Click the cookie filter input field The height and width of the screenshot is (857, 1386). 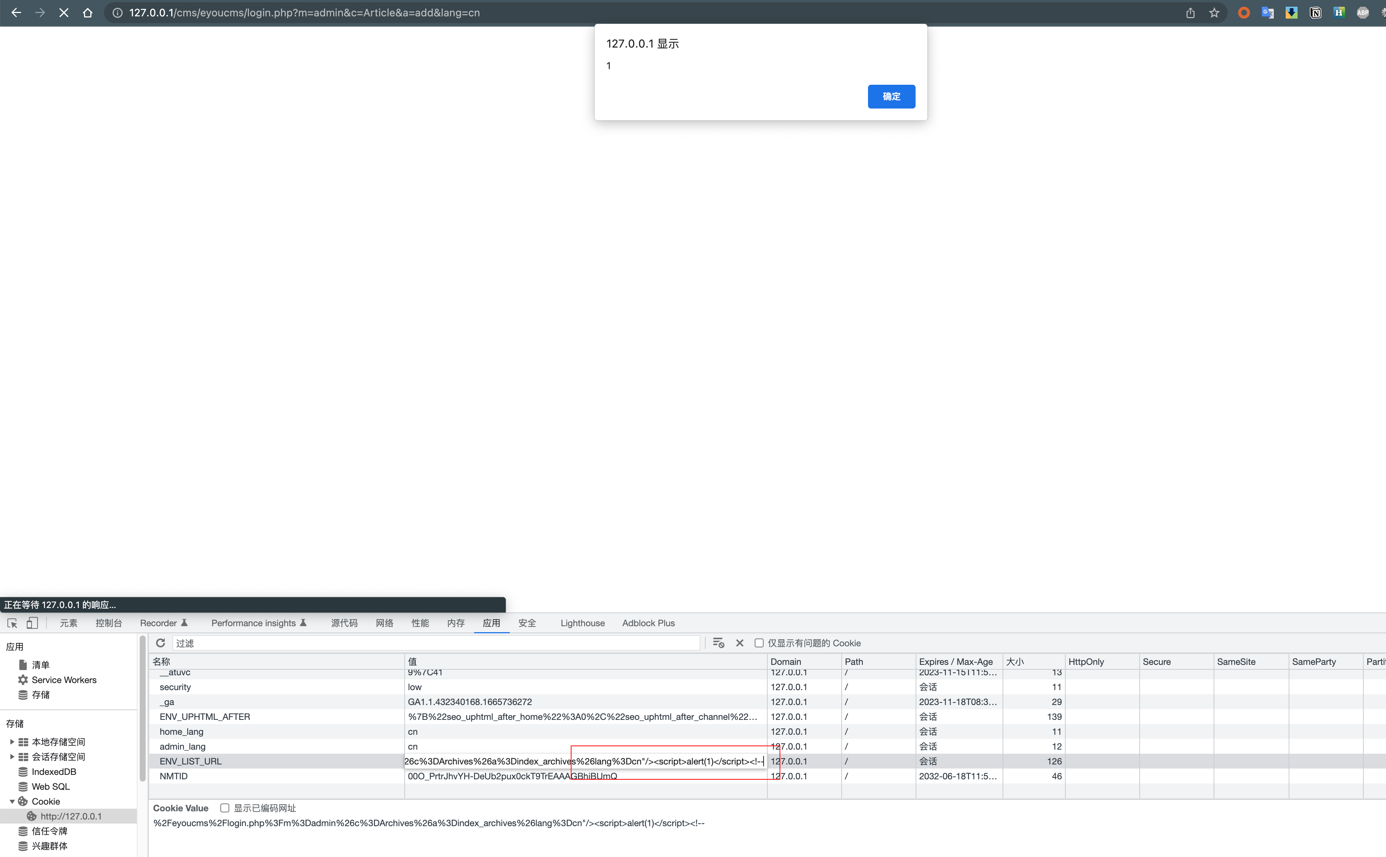click(436, 643)
